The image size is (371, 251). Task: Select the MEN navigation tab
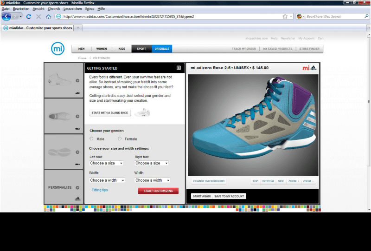(x=82, y=49)
